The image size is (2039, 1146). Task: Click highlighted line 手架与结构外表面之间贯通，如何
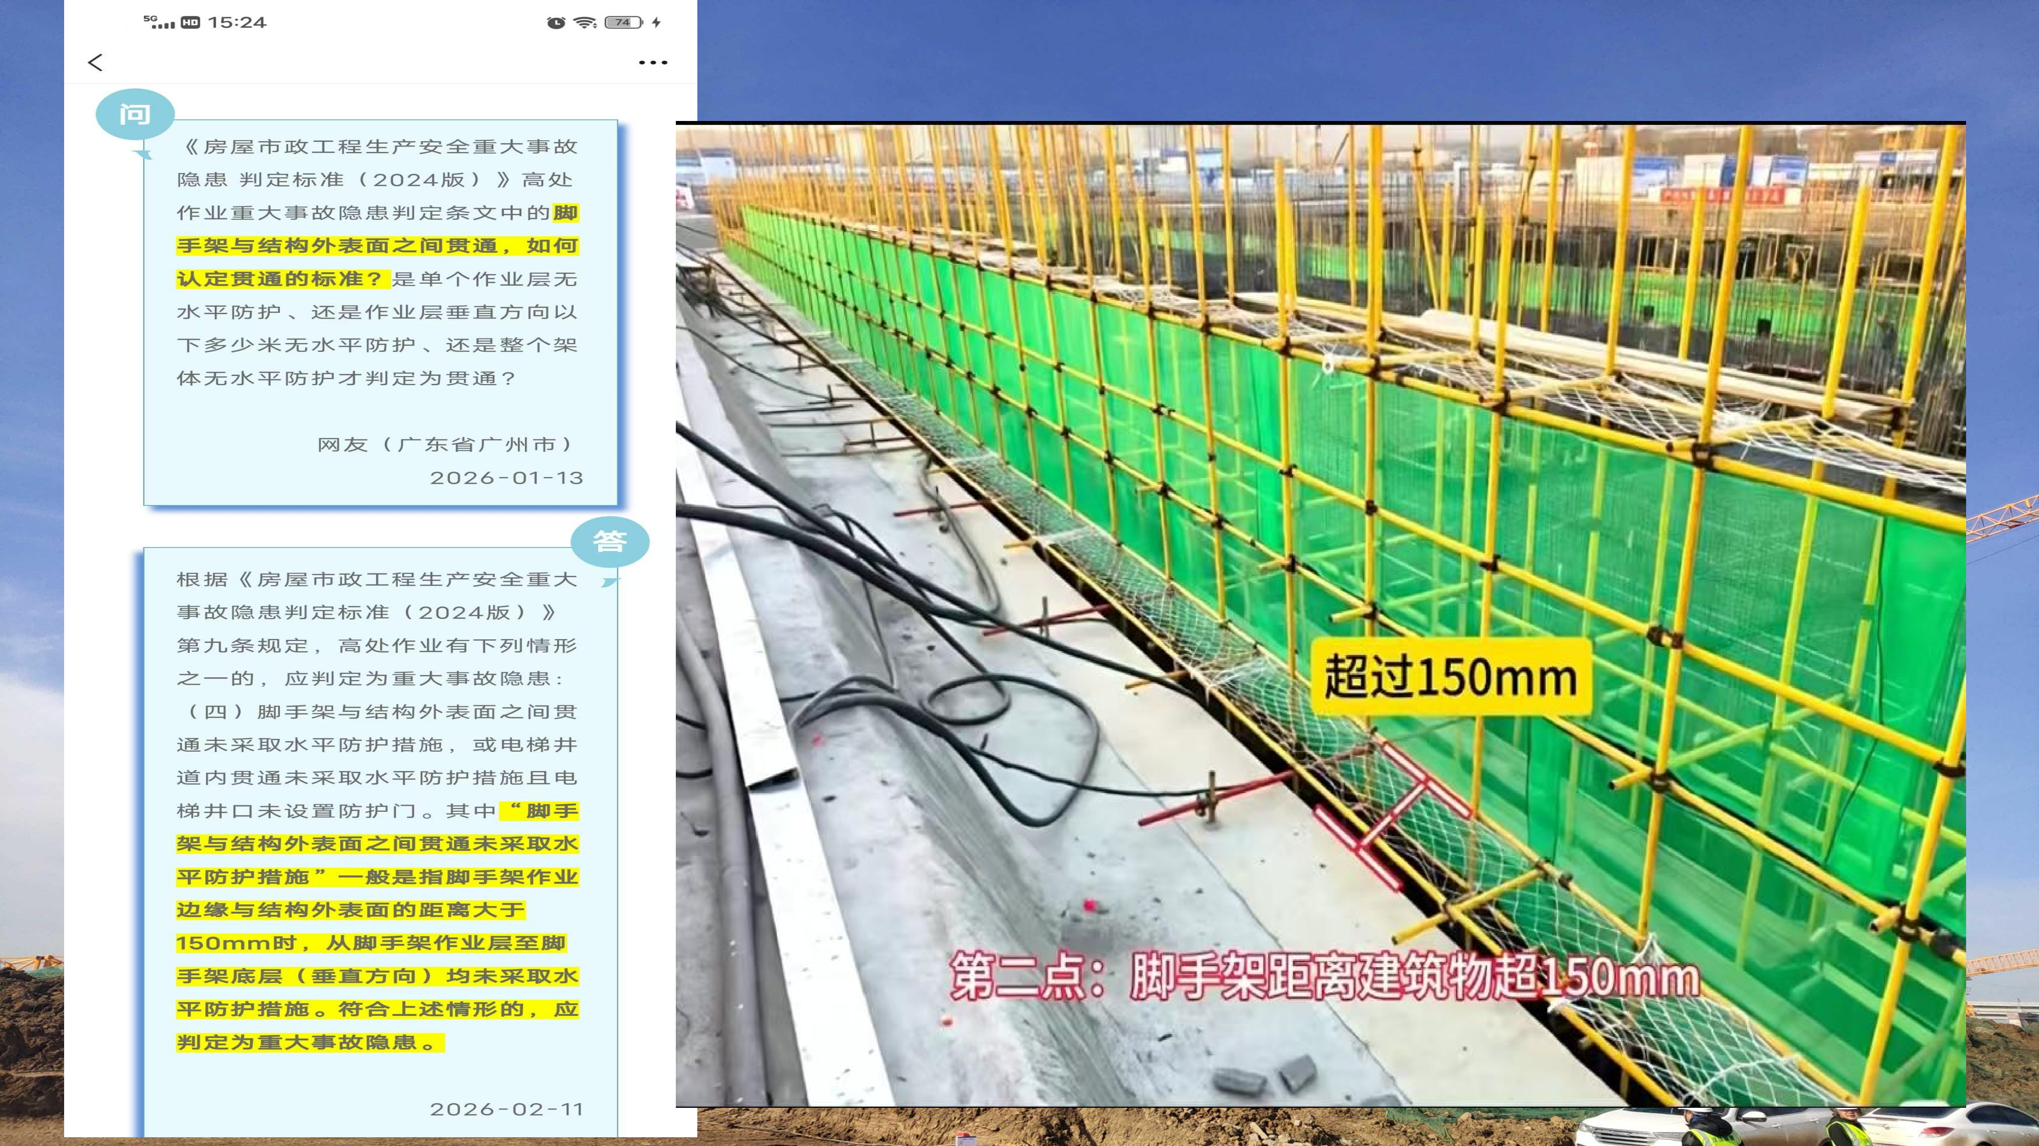(x=378, y=246)
